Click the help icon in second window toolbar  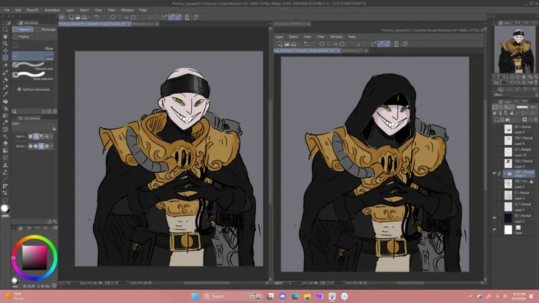(x=405, y=44)
